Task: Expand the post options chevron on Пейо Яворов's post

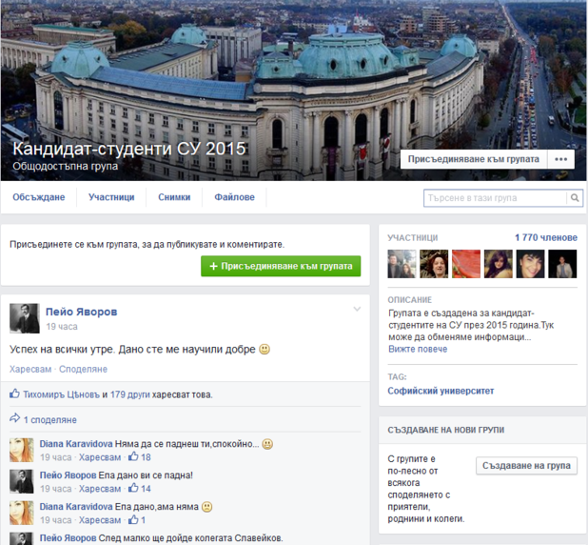Action: pos(357,309)
